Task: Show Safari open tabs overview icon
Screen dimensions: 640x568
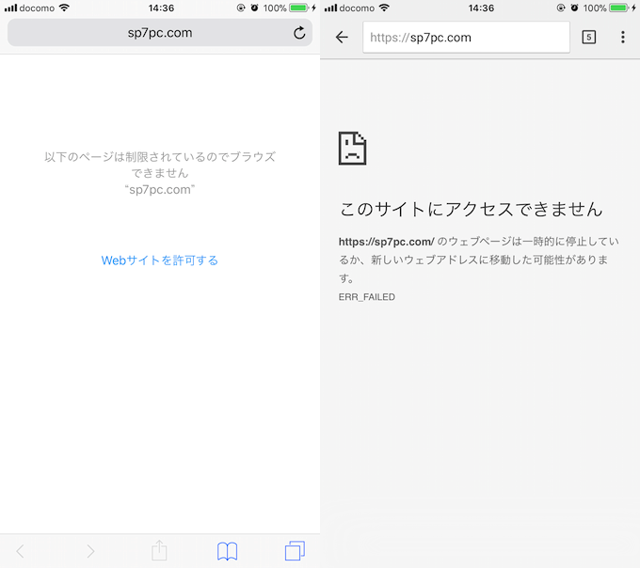Action: point(295,551)
